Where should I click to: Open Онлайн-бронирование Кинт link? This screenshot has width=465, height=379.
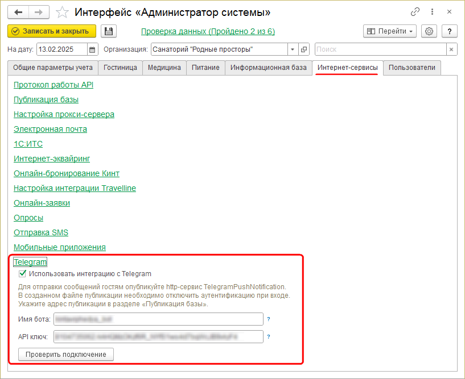(x=67, y=174)
